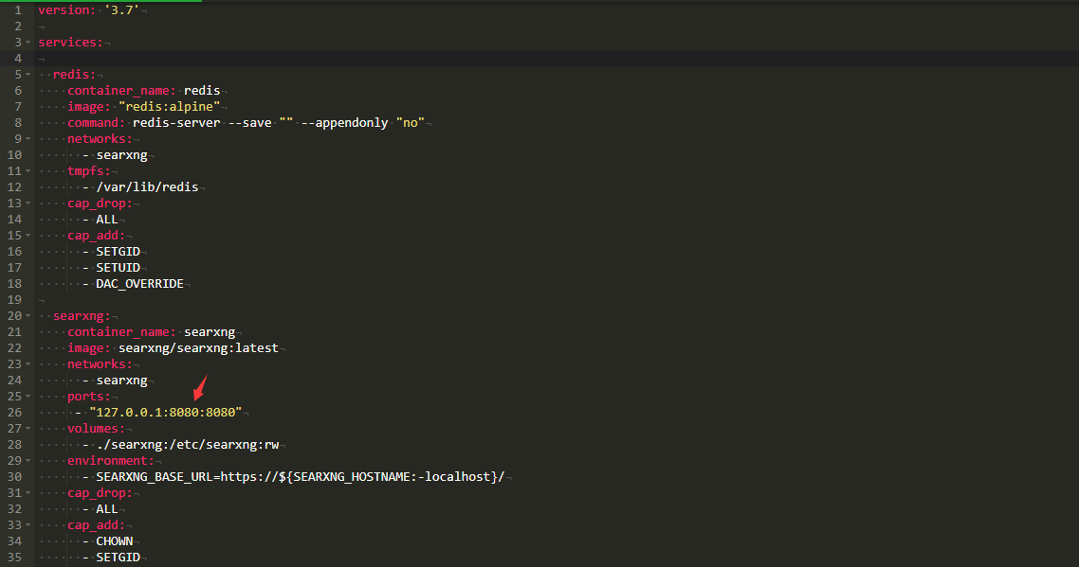The width and height of the screenshot is (1079, 567).
Task: Click the "127.0.0.1:8080:8080" port mapping
Action: pos(166,413)
